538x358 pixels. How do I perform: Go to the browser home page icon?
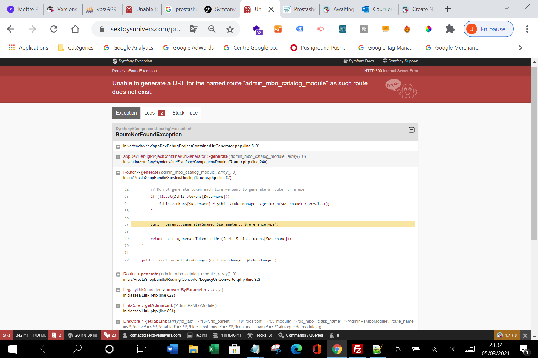[x=75, y=29]
